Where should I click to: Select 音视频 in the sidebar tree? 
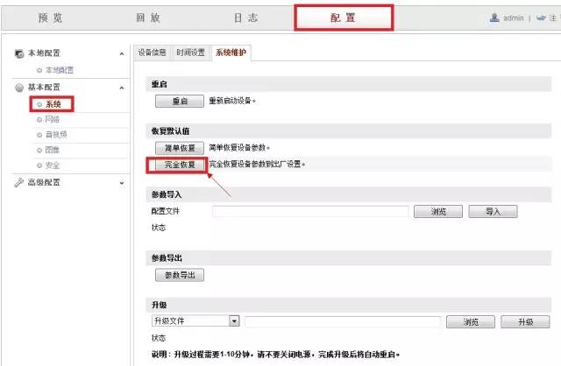click(x=56, y=134)
